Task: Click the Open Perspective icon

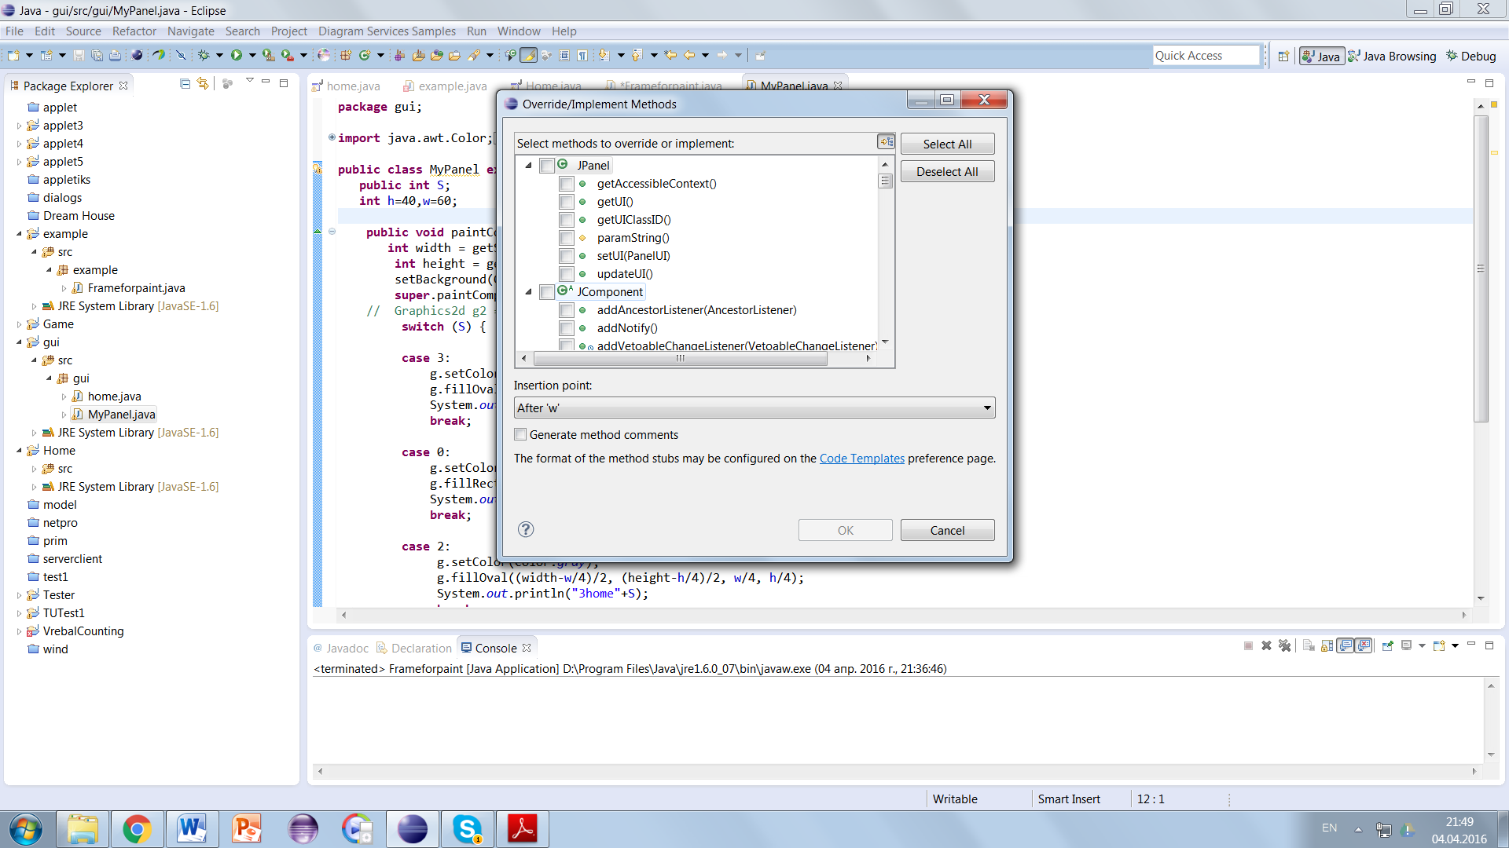Action: click(x=1283, y=56)
